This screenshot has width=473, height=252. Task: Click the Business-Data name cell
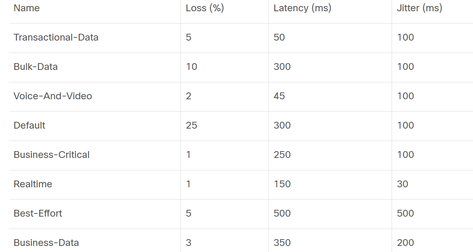(x=46, y=243)
